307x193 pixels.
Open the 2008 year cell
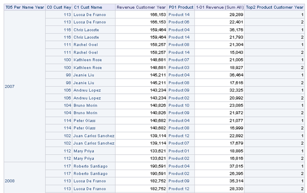pos(10,181)
